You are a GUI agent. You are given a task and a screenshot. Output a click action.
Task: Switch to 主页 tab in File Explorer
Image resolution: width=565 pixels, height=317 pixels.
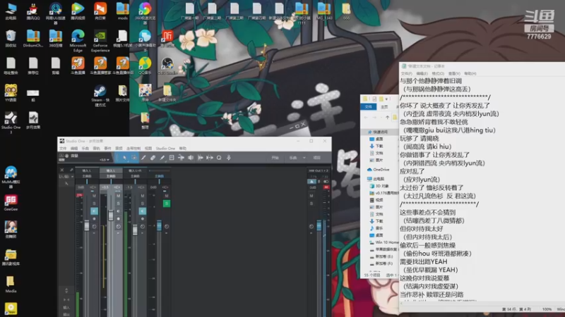[384, 107]
